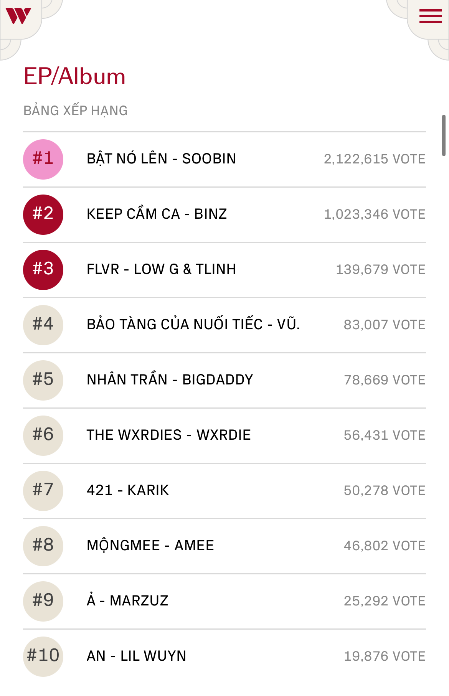Open the hamburger menu
This screenshot has height=696, width=449.
(x=430, y=16)
